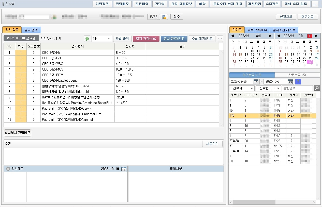Switch to the 완료환자 (5) list

click(x=297, y=75)
